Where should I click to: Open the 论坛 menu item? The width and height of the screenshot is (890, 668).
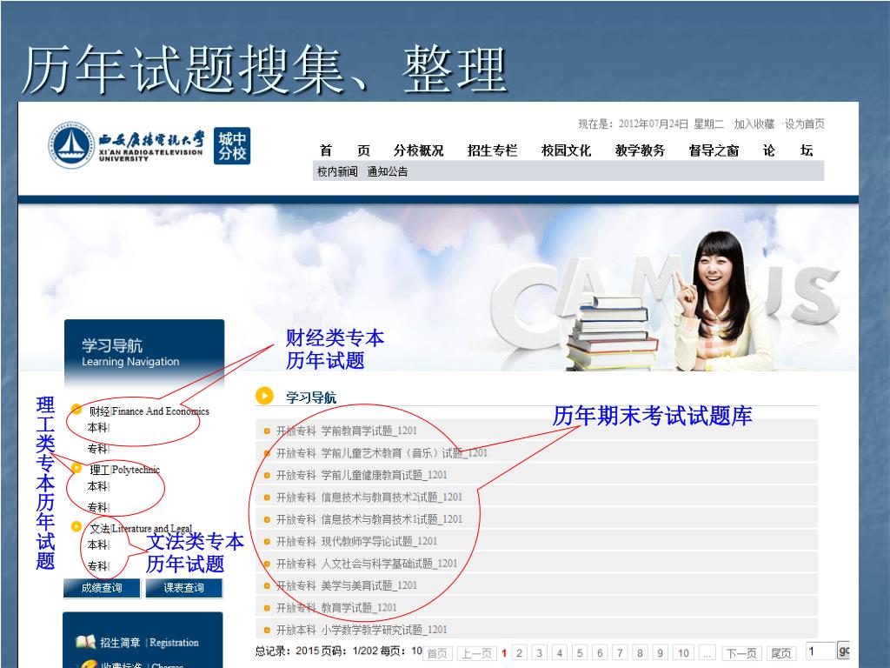click(787, 150)
